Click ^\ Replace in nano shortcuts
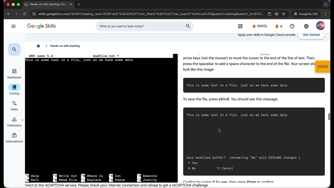Viewport: 334px width, 188px height. click(91, 180)
